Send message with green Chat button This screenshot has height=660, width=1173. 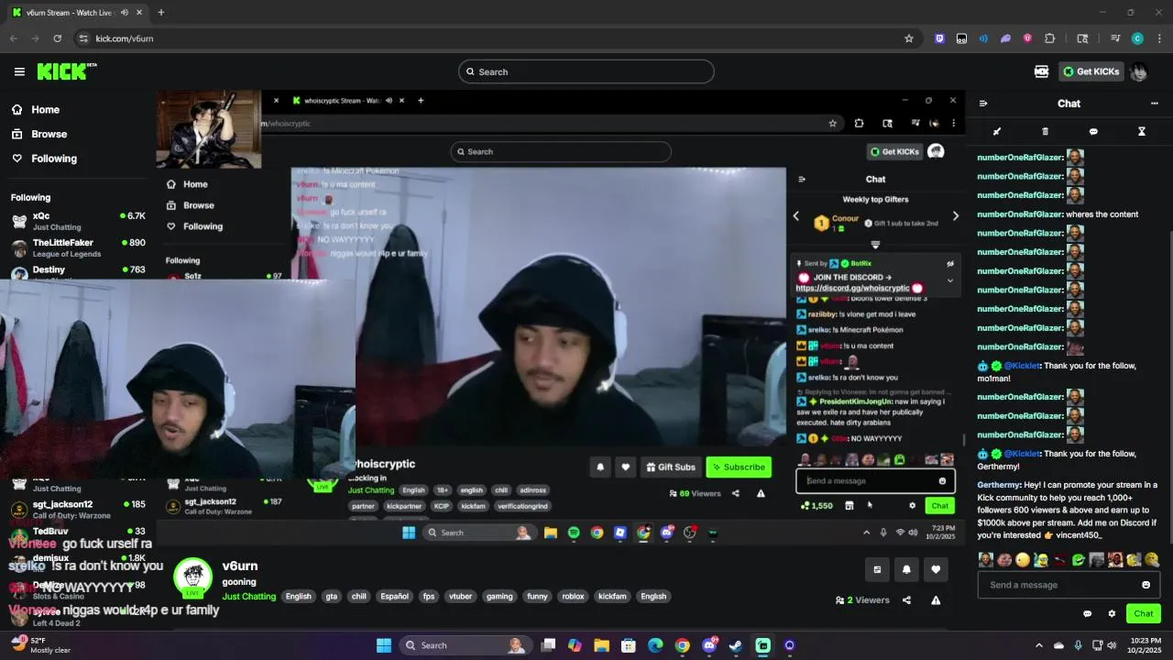pos(1144,614)
